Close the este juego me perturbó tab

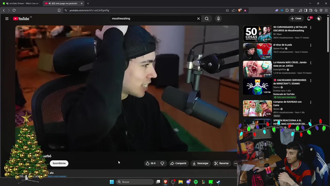[81, 3]
